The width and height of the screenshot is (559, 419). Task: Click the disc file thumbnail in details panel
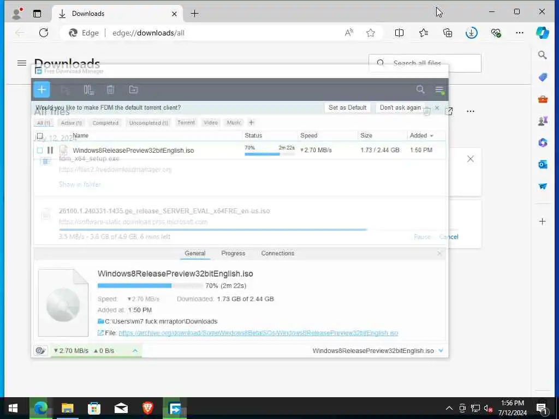click(63, 303)
